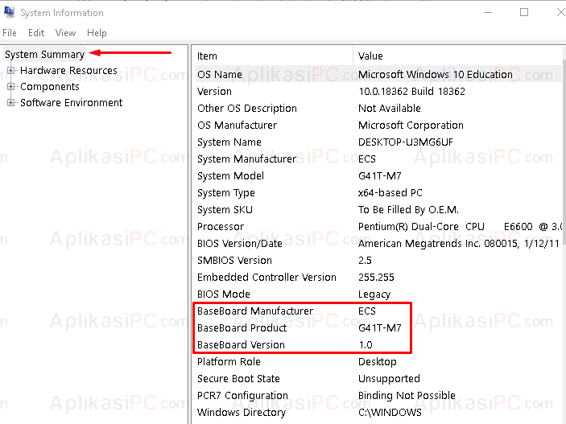Select the BaseBoard Version row

[x=378, y=344]
